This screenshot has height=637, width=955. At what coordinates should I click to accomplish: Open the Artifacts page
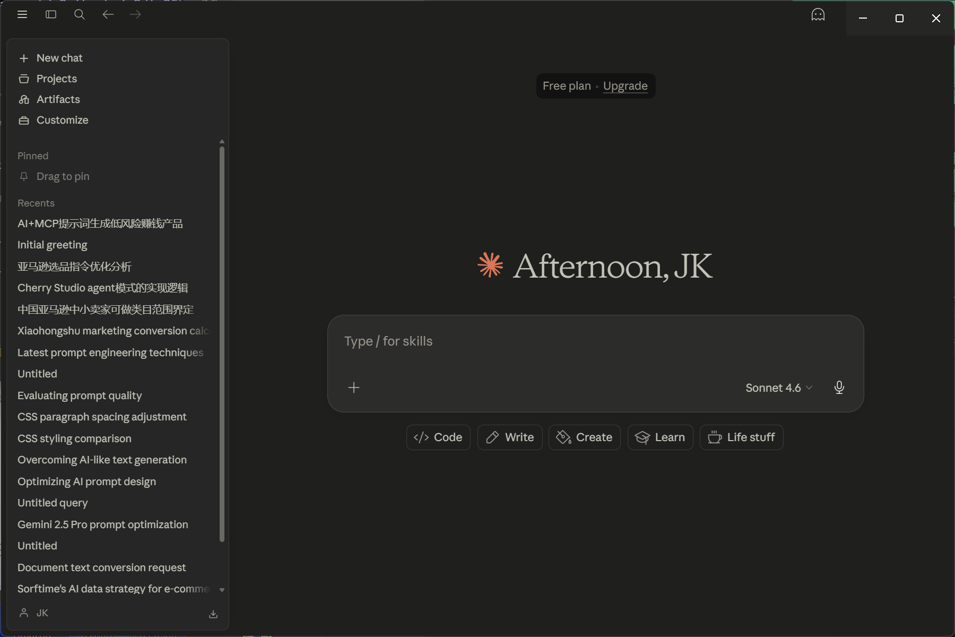pyautogui.click(x=58, y=99)
